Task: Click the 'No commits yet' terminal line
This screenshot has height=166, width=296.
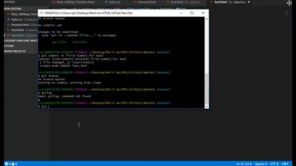Action: pyautogui.click(x=50, y=25)
